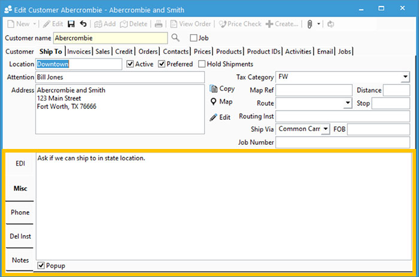This screenshot has width=419, height=277.
Task: Click the refresh icon in the toolbar
Action: tap(331, 24)
